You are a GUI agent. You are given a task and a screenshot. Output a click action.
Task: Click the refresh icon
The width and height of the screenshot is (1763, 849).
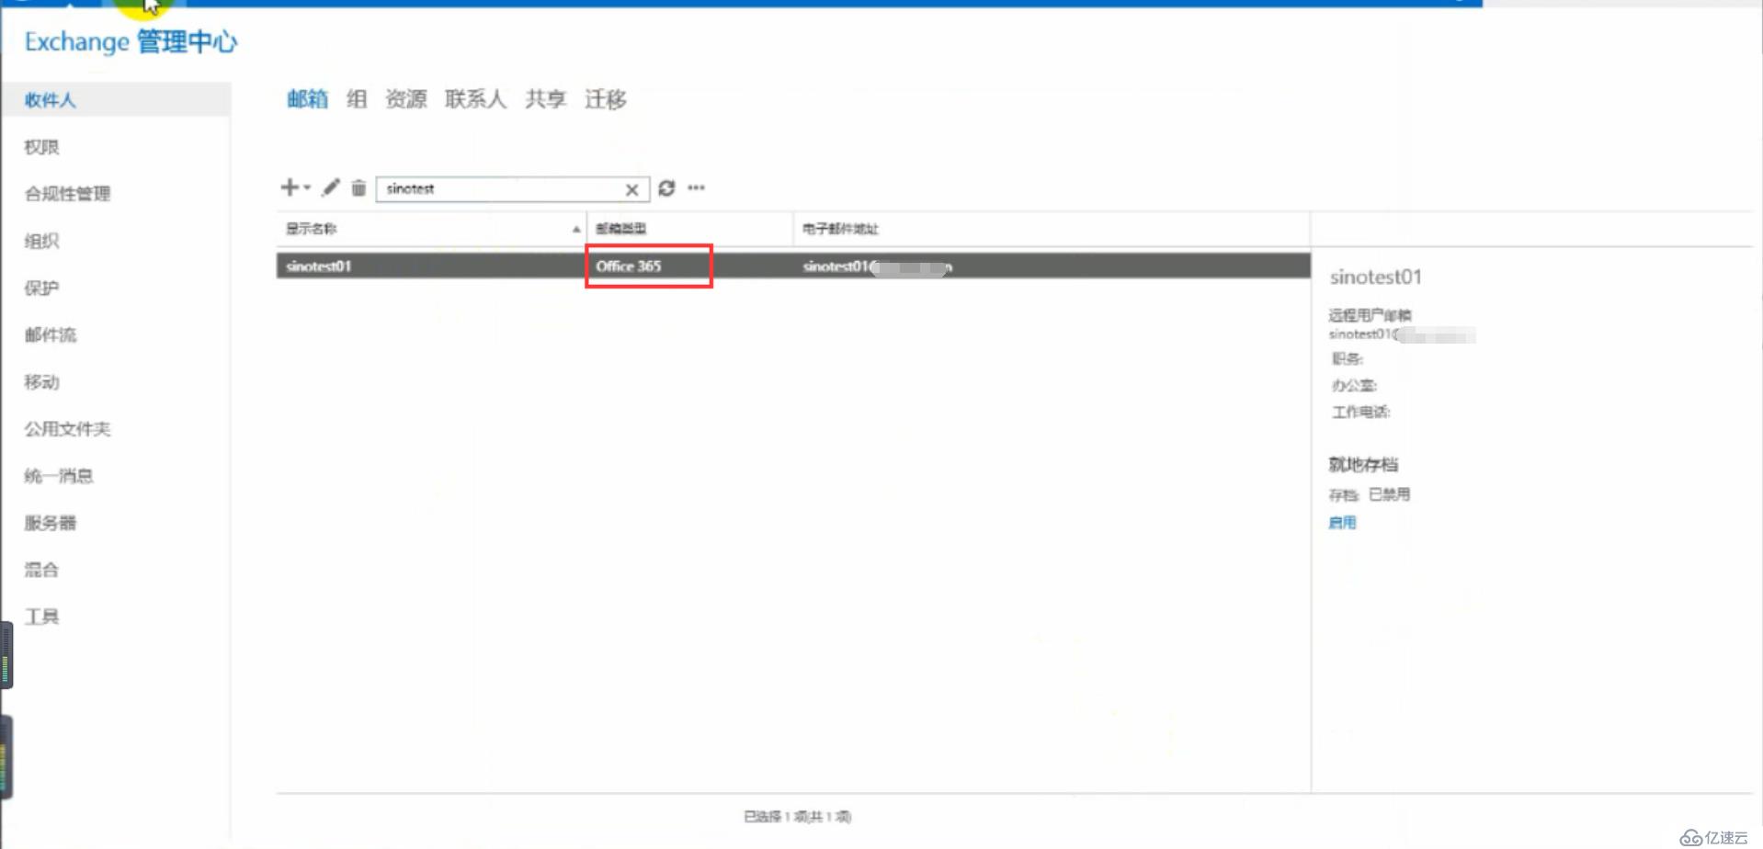pos(666,187)
